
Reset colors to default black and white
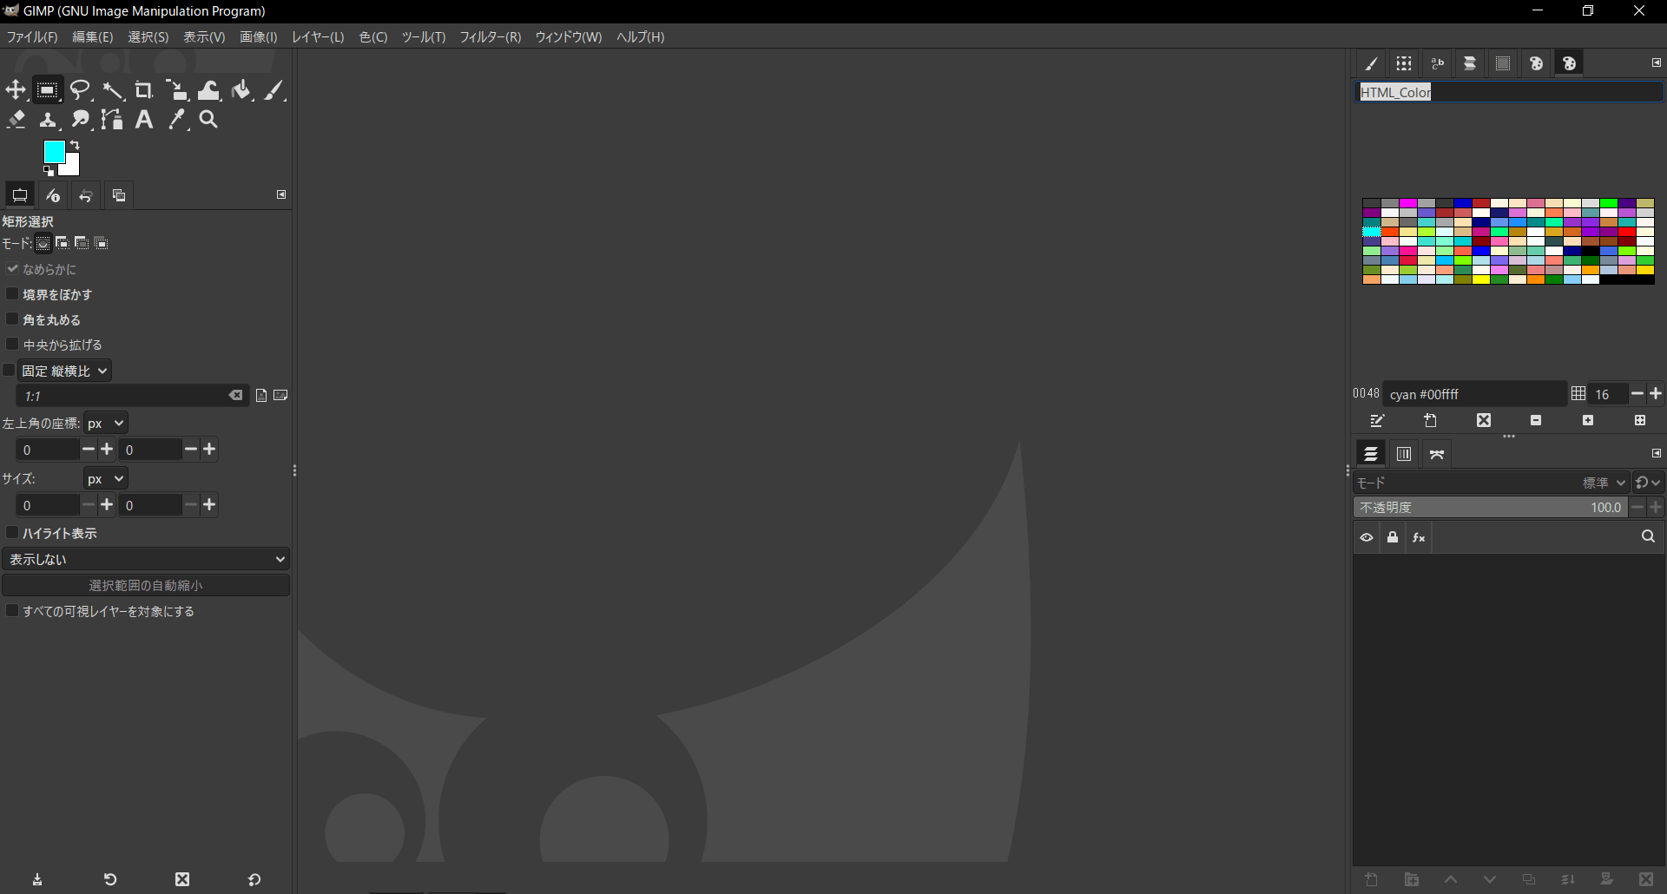coord(49,171)
